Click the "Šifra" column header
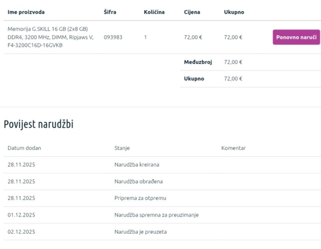This screenshot has width=321, height=249. [110, 12]
